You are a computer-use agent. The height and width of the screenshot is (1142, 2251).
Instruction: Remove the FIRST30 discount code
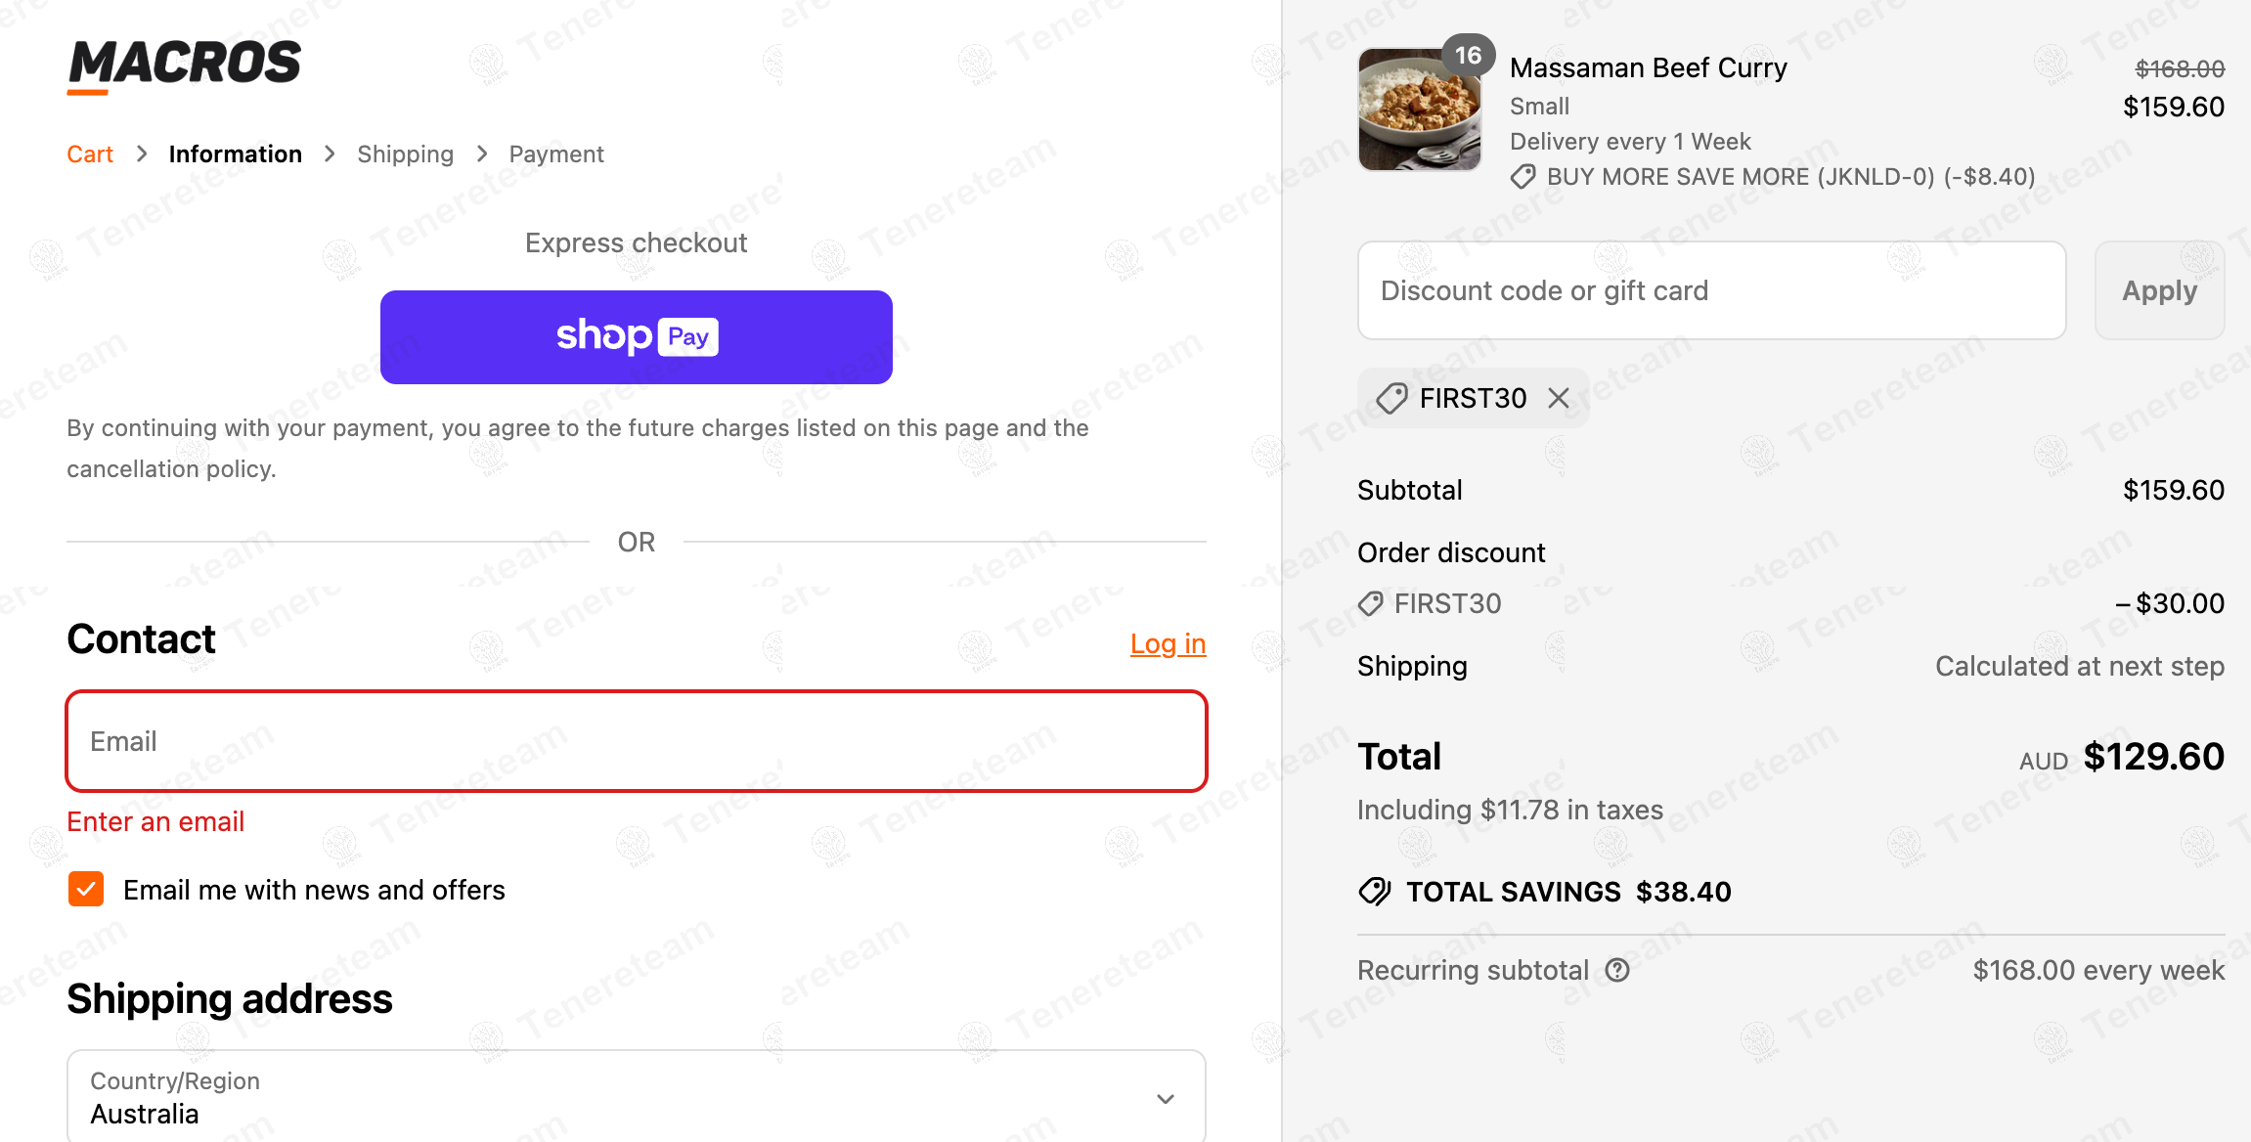pos(1559,398)
